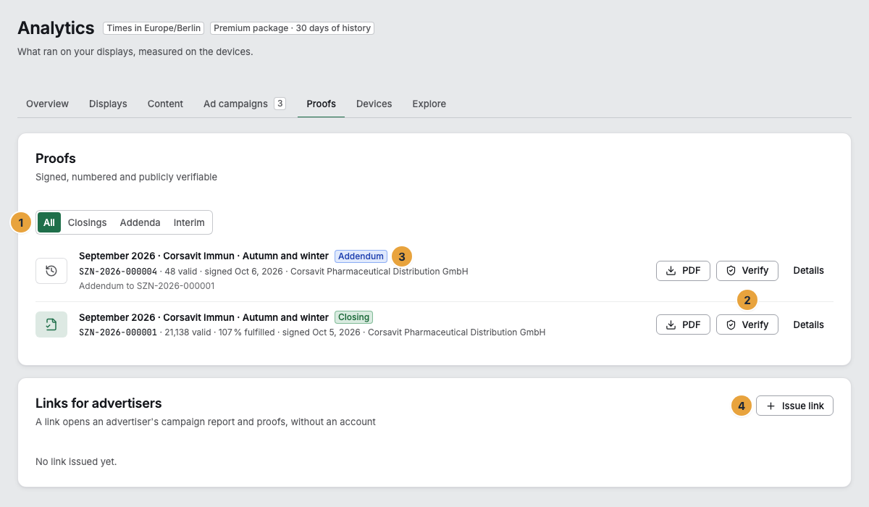Click the Premium package 30 days badge
This screenshot has width=869, height=507.
coord(293,28)
